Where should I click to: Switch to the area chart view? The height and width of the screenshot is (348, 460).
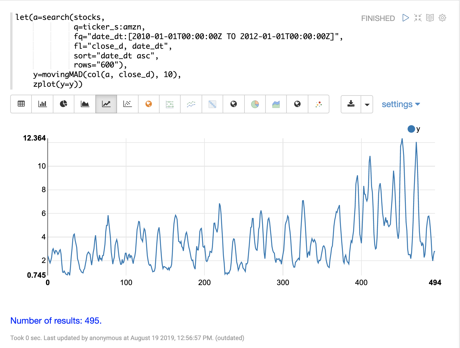point(85,104)
